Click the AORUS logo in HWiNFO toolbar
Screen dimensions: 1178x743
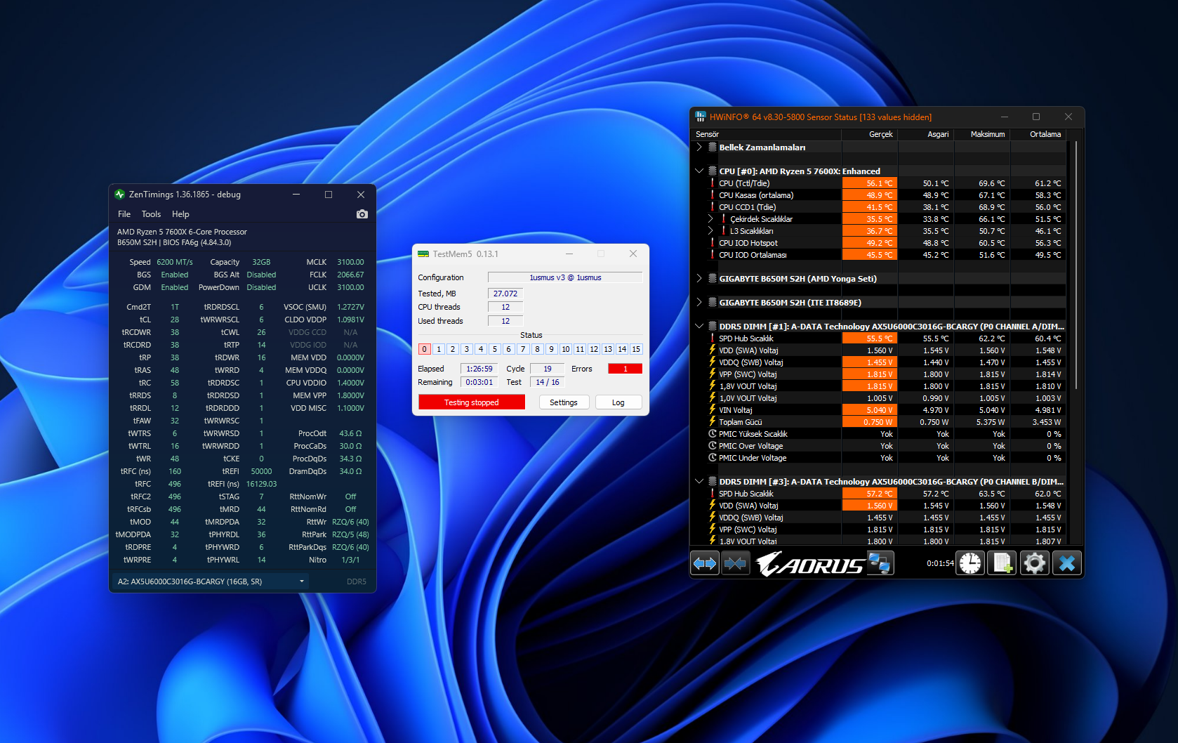click(810, 563)
